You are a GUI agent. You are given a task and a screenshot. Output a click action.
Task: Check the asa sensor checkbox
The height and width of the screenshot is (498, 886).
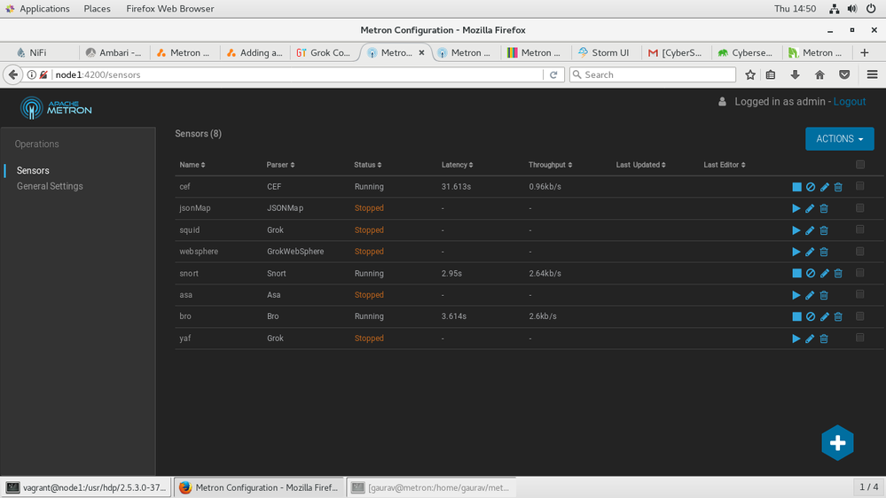pos(860,294)
